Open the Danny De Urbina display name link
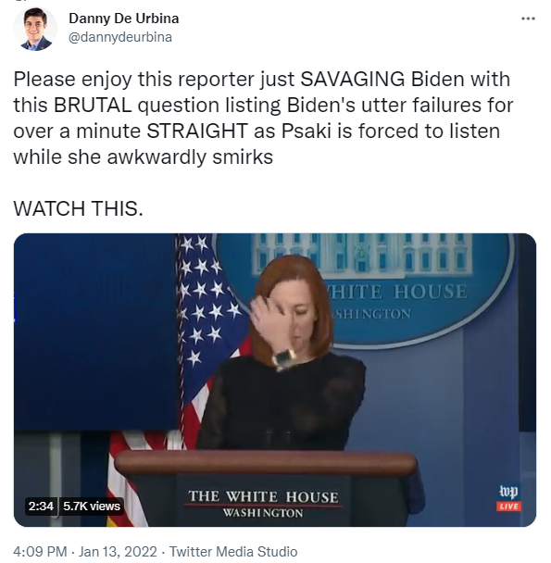The width and height of the screenshot is (551, 563). pyautogui.click(x=123, y=19)
